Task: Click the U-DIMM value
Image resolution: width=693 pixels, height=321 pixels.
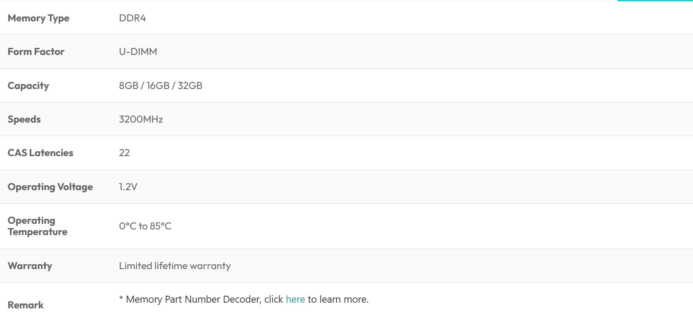Action: coord(138,51)
